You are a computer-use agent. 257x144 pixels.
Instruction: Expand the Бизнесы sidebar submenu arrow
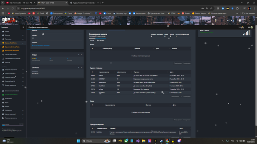point(23,35)
